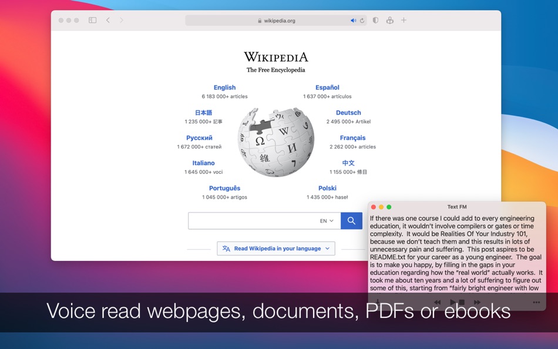Click the wikipedia.org address bar
Viewport: 558px width, 349px height.
click(x=276, y=21)
